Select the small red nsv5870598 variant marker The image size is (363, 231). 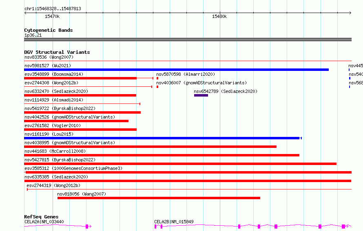(x=157, y=78)
